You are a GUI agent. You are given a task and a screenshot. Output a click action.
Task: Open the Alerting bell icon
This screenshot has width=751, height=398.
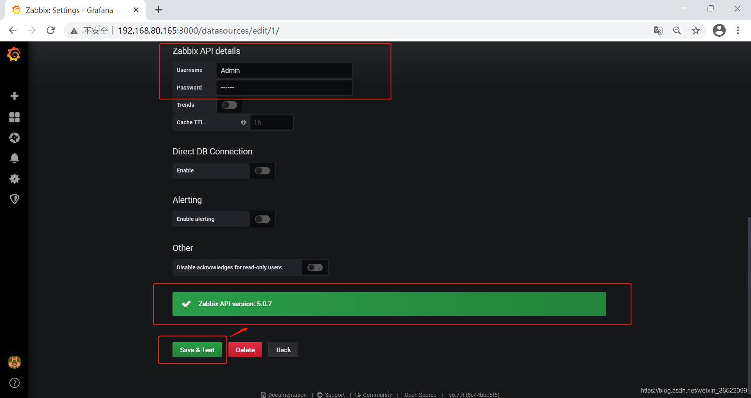[14, 158]
